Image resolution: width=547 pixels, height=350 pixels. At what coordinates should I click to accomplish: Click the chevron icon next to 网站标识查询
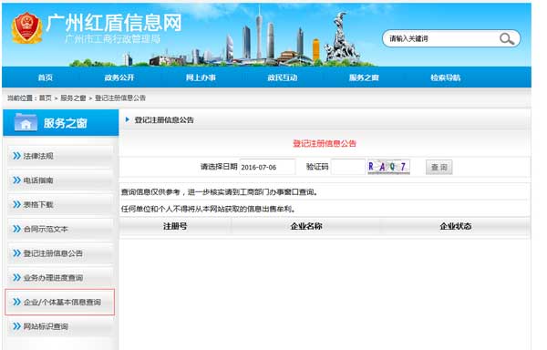click(16, 326)
